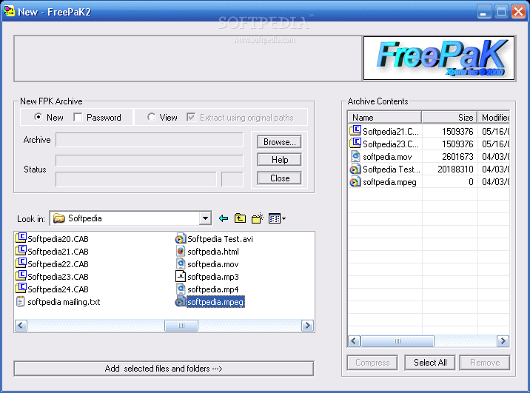The height and width of the screenshot is (393, 530).
Task: Click softpedia.mov icon in Archive Contents
Action: coord(355,156)
